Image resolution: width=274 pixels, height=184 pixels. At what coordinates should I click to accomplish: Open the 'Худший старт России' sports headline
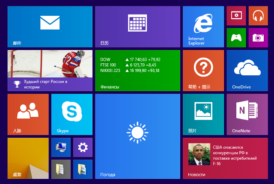pos(46,84)
